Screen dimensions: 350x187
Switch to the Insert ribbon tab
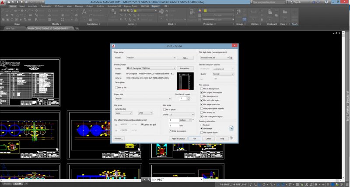pyautogui.click(x=22, y=6)
